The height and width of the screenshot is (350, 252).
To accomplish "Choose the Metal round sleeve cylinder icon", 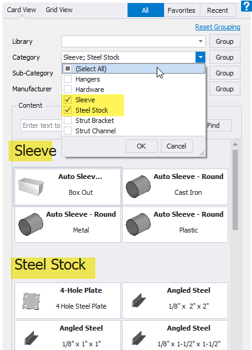I will pos(31,224).
